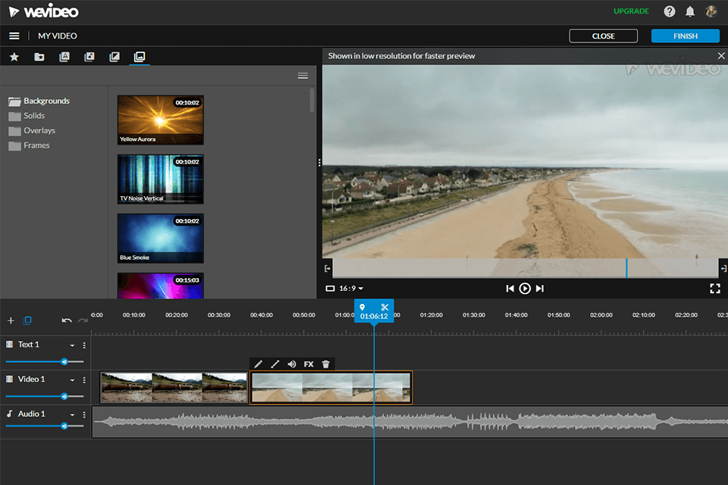Open the user profile avatar
728x485 pixels.
[x=711, y=11]
